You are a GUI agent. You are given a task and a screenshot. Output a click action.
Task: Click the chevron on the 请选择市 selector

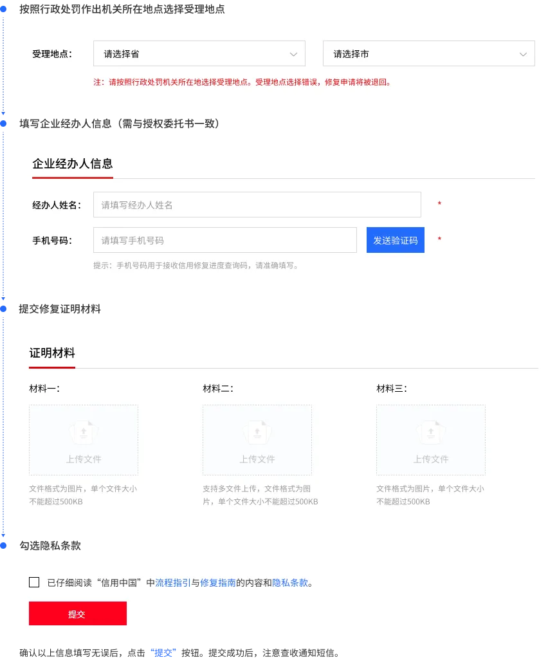pyautogui.click(x=523, y=54)
